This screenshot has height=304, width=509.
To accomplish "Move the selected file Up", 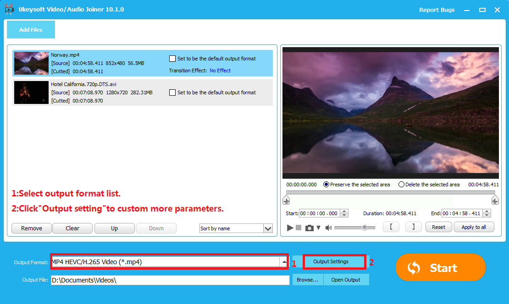I will coord(114,228).
